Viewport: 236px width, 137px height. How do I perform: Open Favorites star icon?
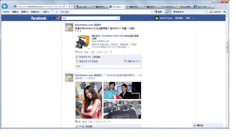pos(222,7)
